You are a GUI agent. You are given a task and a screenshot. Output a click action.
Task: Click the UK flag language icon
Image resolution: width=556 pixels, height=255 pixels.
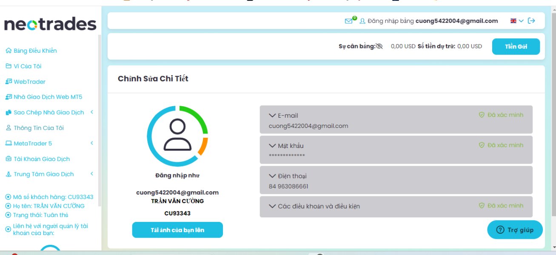pyautogui.click(x=513, y=21)
